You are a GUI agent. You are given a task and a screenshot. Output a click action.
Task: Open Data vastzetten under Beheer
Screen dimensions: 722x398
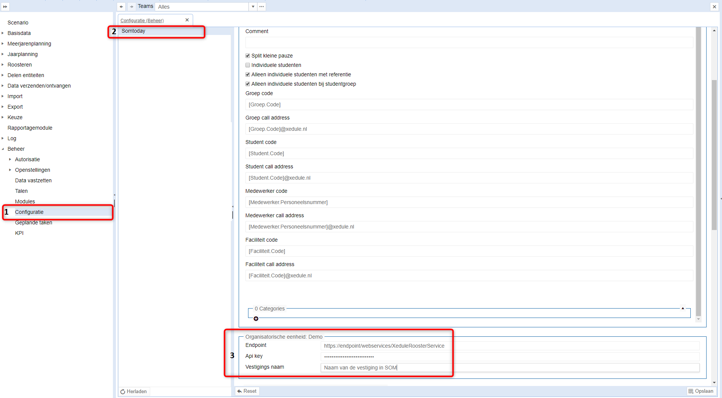click(x=33, y=180)
